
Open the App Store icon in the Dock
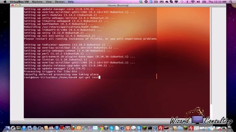pyautogui.click(x=24, y=128)
